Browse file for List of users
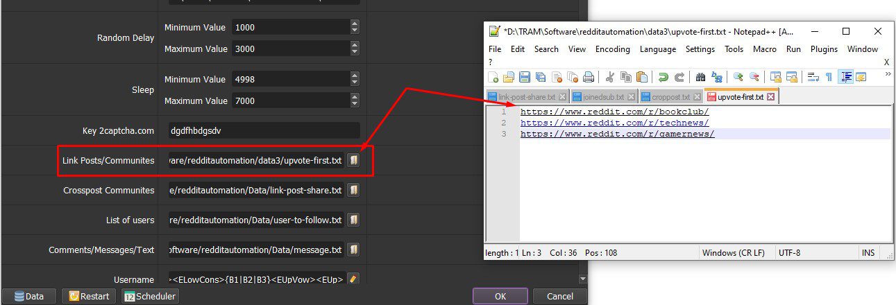 coord(353,220)
